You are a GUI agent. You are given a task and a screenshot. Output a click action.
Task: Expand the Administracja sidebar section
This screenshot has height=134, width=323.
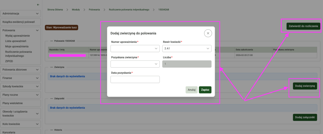point(21,14)
